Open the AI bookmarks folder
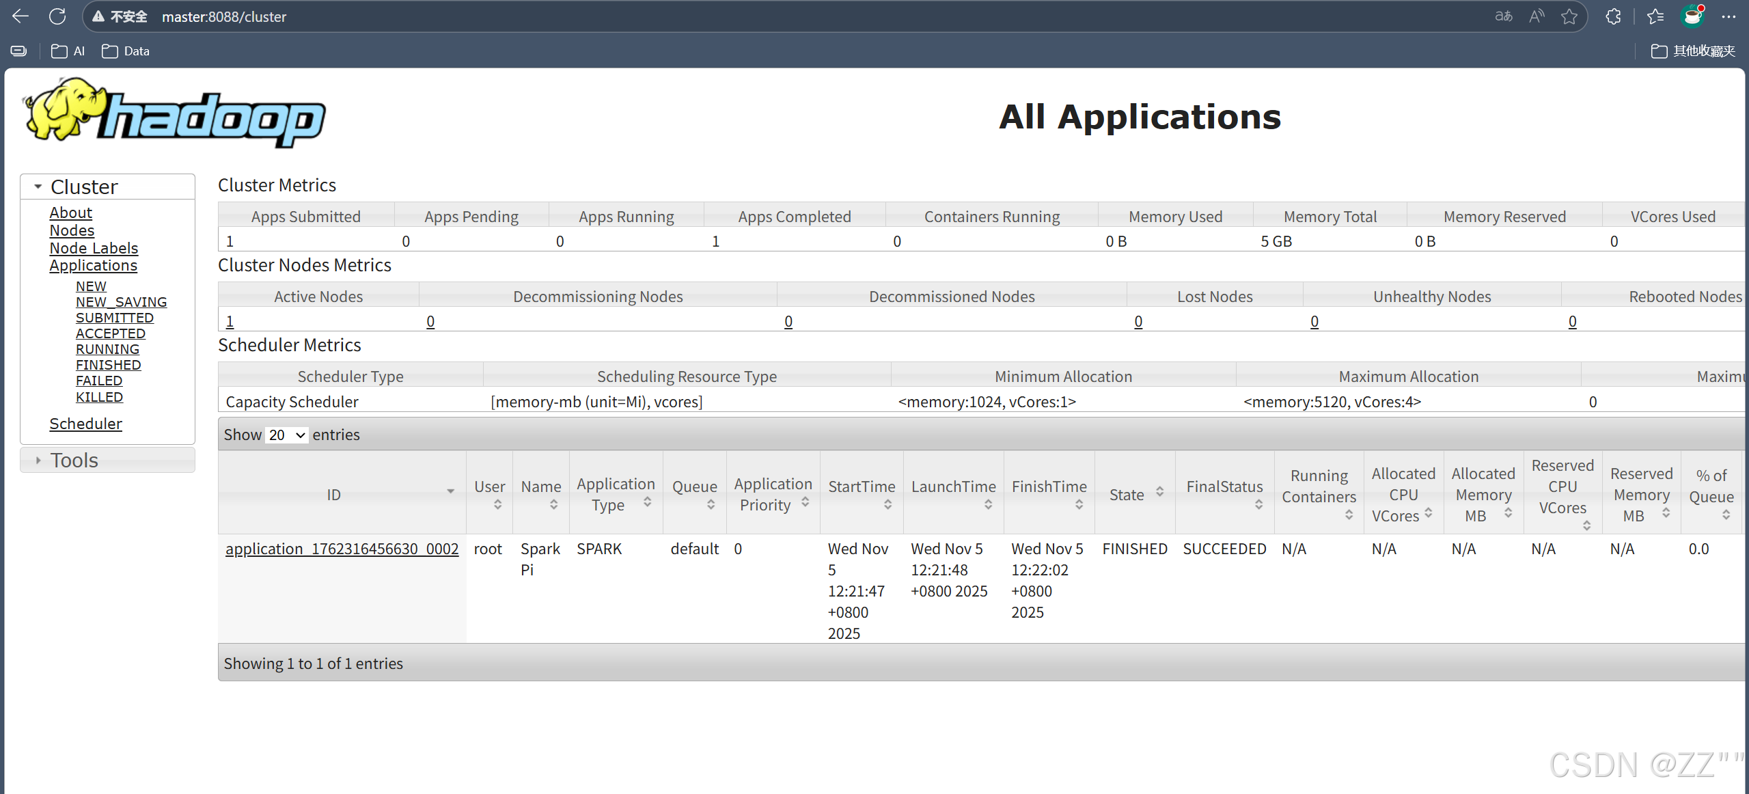1749x794 pixels. (x=68, y=51)
